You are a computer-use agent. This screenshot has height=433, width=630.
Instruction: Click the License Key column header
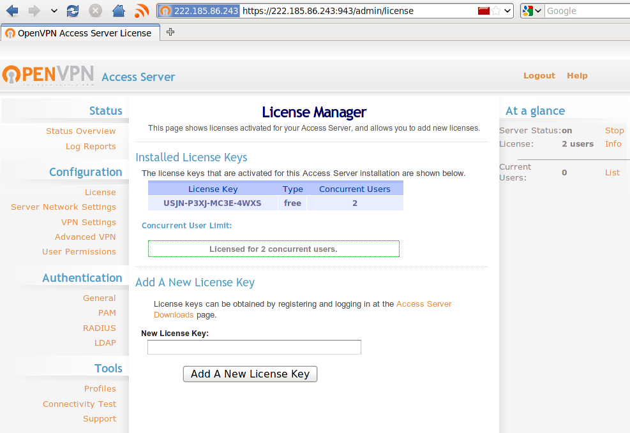point(213,189)
